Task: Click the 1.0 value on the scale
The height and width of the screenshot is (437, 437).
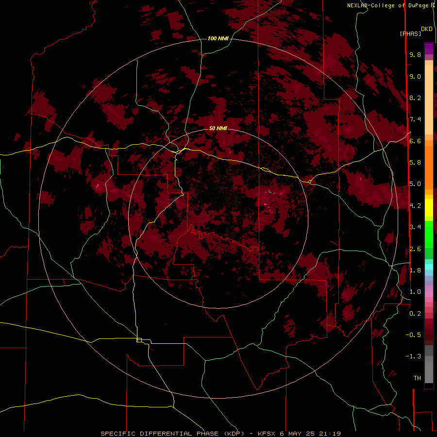Action: point(415,292)
